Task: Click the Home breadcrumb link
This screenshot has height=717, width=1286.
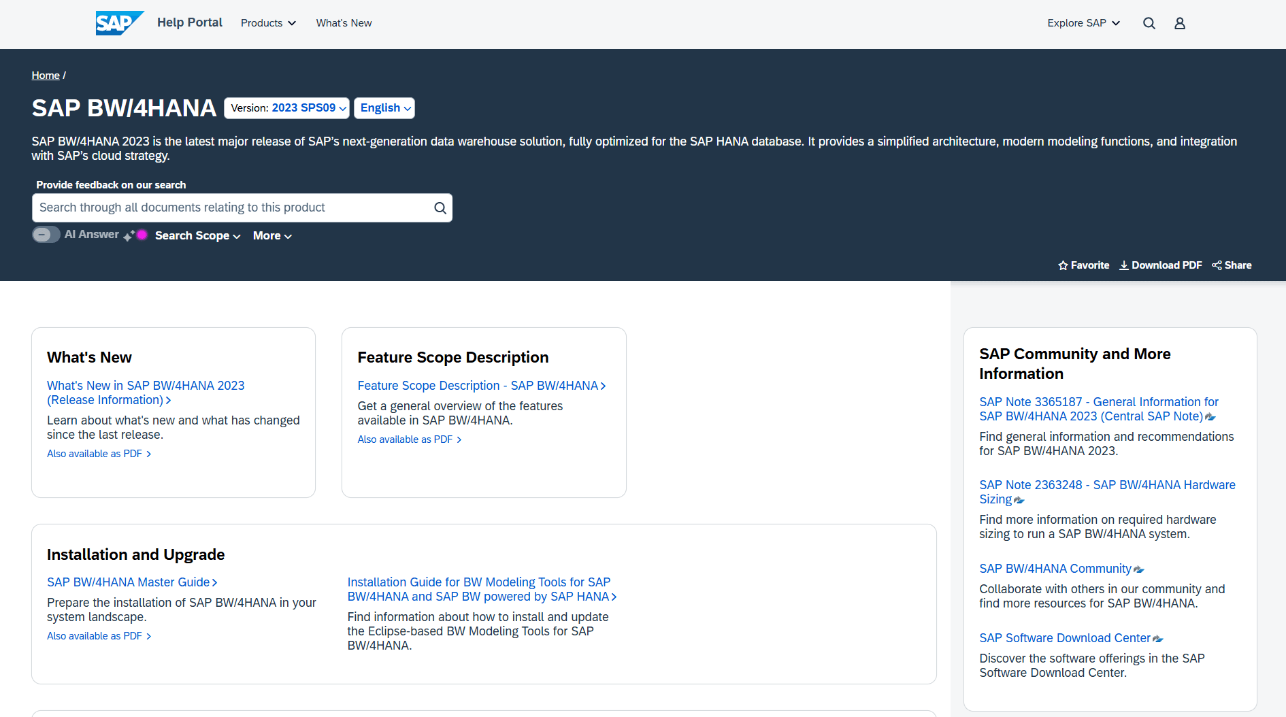Action: (46, 76)
